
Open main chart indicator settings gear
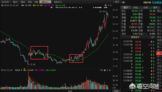[106, 5]
